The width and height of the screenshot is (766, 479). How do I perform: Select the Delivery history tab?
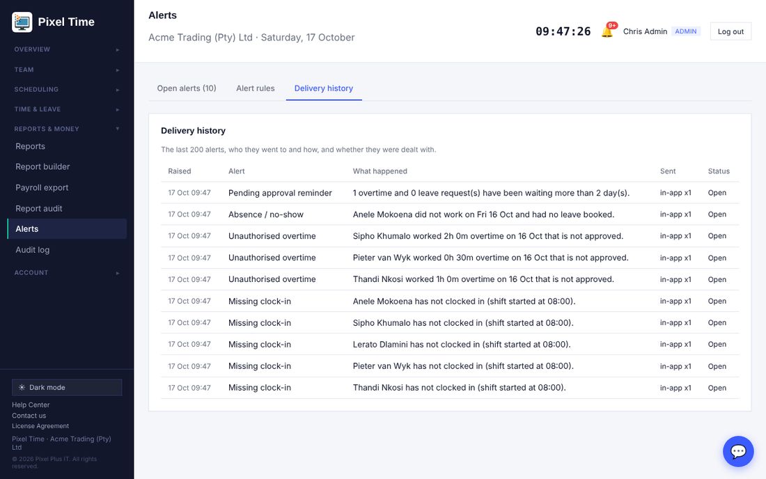[324, 88]
